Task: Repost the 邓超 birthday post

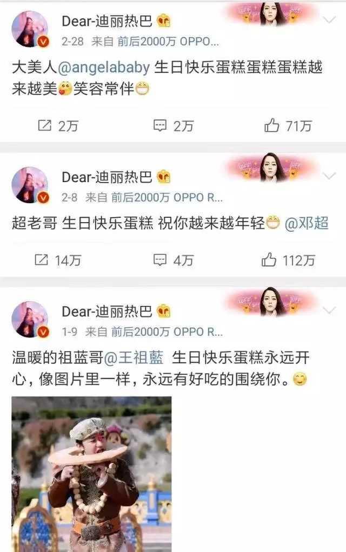Action: [58, 260]
